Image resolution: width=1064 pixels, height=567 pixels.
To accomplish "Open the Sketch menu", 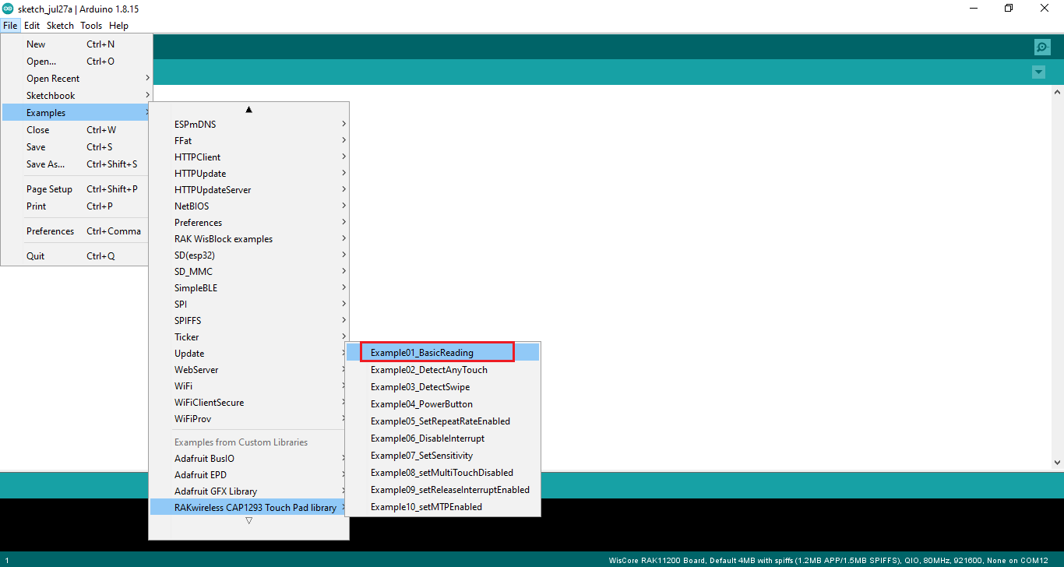I will tap(60, 26).
